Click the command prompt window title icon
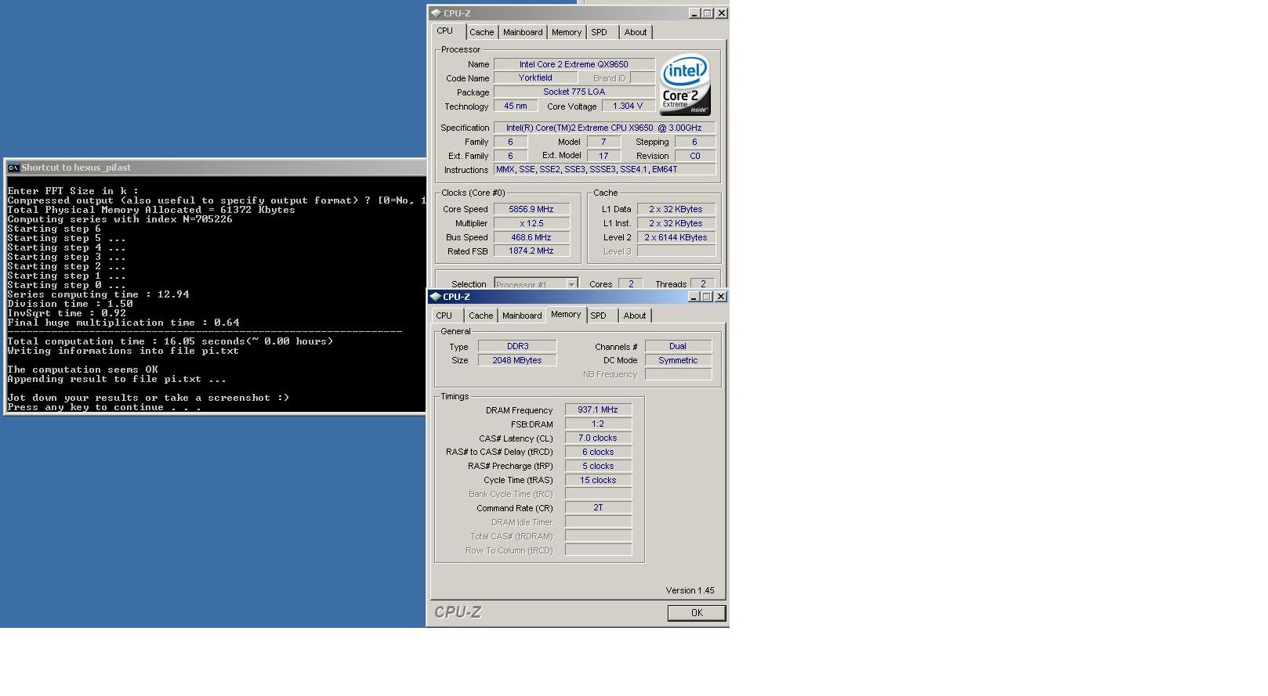Image resolution: width=1268 pixels, height=696 pixels. pos(13,168)
